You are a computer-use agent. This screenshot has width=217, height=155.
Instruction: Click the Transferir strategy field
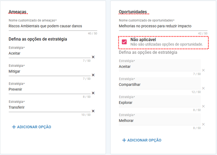coord(49,107)
